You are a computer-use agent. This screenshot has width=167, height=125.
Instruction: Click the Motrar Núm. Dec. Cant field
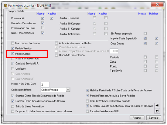tap(45, 85)
